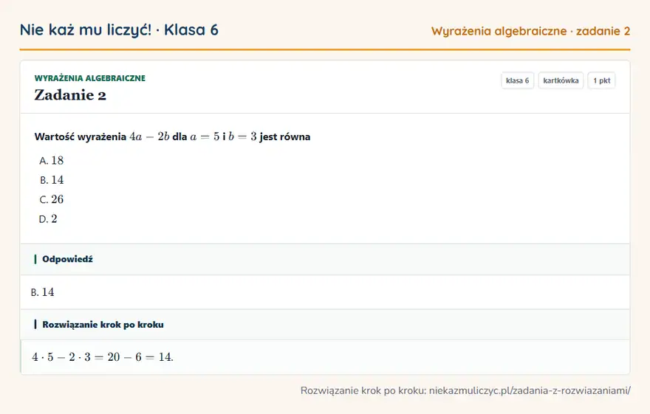Click the 'Nie każ mu liczyć! · Klasa 6' title
The height and width of the screenshot is (414, 650).
click(119, 30)
